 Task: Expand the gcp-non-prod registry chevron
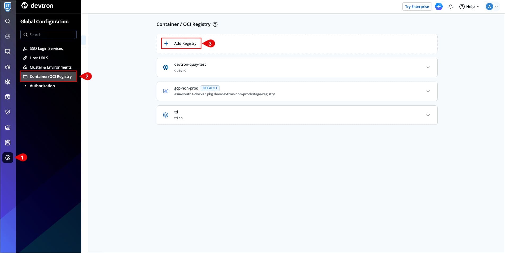[428, 91]
